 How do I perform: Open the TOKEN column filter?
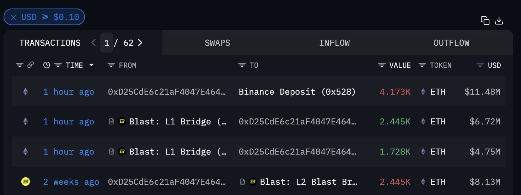click(x=422, y=65)
